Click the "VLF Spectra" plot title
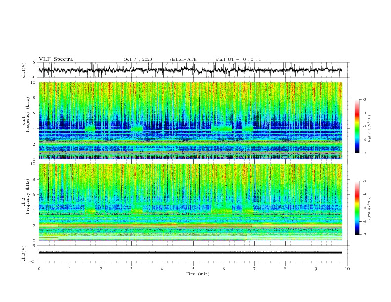391x302 pixels. pos(56,59)
